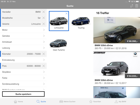Remove the Hersteller BMW filter
Screen dimensions: 140x105
[44, 12]
